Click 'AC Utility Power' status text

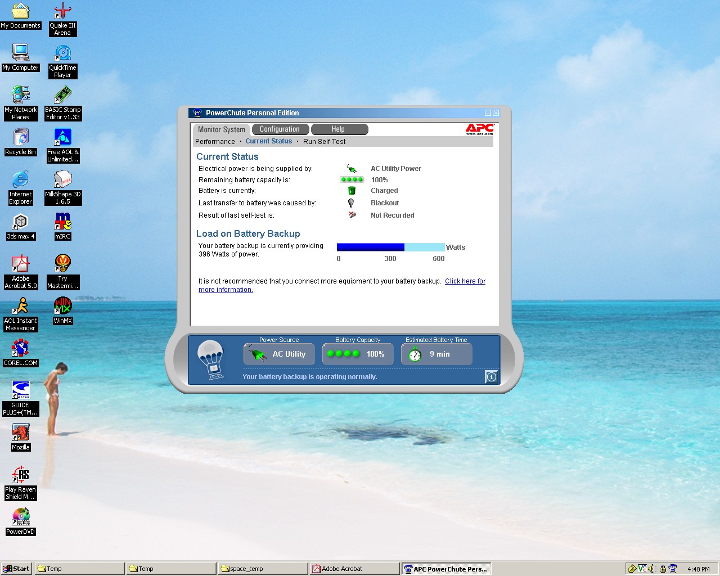[396, 169]
